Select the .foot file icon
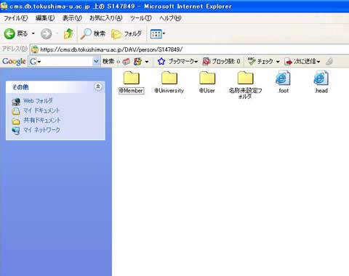Image resolution: width=349 pixels, height=276 pixels. (x=283, y=78)
